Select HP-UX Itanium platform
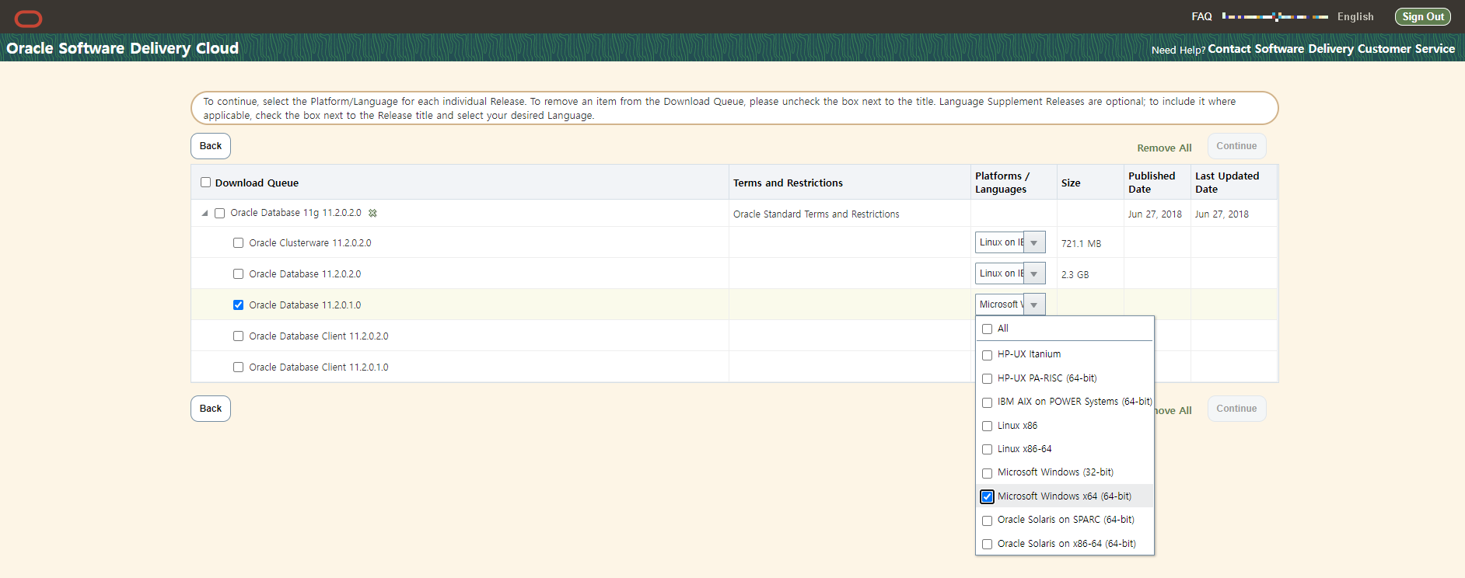Viewport: 1465px width, 578px height. 988,355
